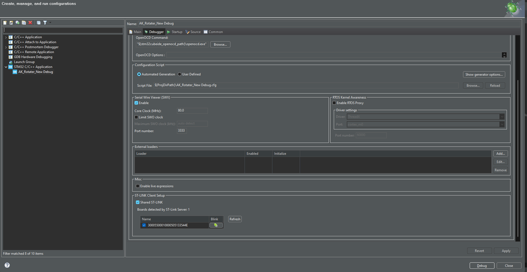Switch to the Common tab
Viewport: 527px width, 272px height.
[x=213, y=32]
